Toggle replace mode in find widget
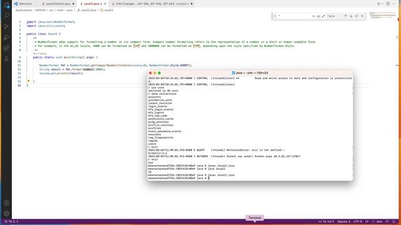This screenshot has width=401, height=225. tap(275, 16)
